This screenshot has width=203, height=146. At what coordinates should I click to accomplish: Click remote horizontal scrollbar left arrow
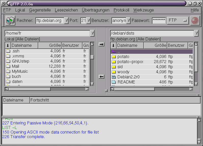tap(112, 89)
